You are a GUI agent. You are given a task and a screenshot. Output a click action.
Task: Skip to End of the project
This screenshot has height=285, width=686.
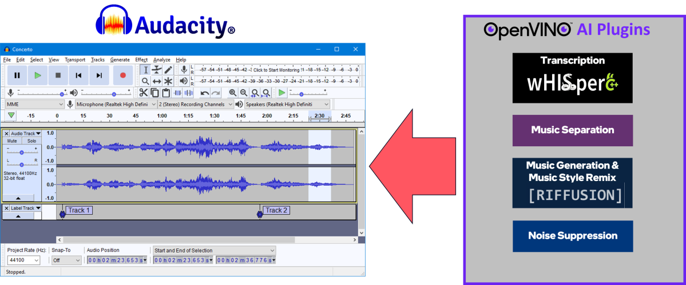pos(99,75)
